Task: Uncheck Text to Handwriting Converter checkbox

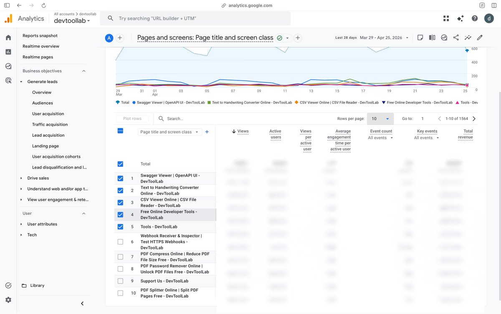Action: [x=120, y=191]
